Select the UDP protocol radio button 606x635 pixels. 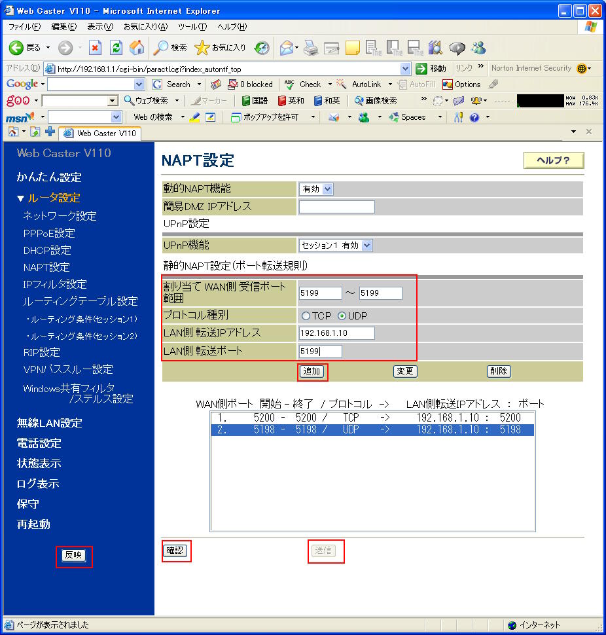tap(342, 316)
